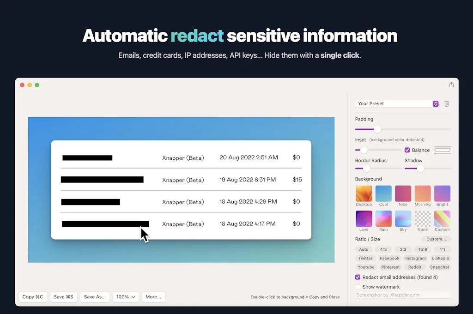Choose the Twitter size preset
This screenshot has height=314, width=473.
click(x=365, y=259)
